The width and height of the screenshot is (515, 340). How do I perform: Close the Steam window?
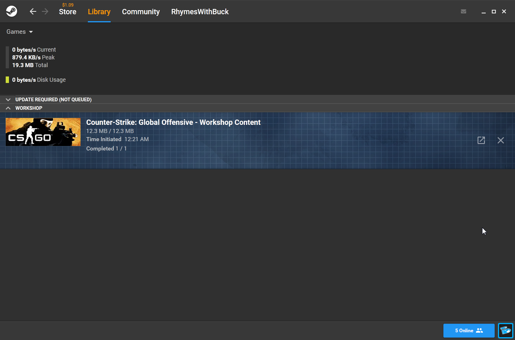coord(504,12)
